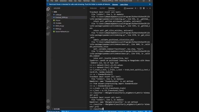Open KNN_iris.py file
Image resolution: width=199 pixels, height=112 pixels.
(69, 26)
